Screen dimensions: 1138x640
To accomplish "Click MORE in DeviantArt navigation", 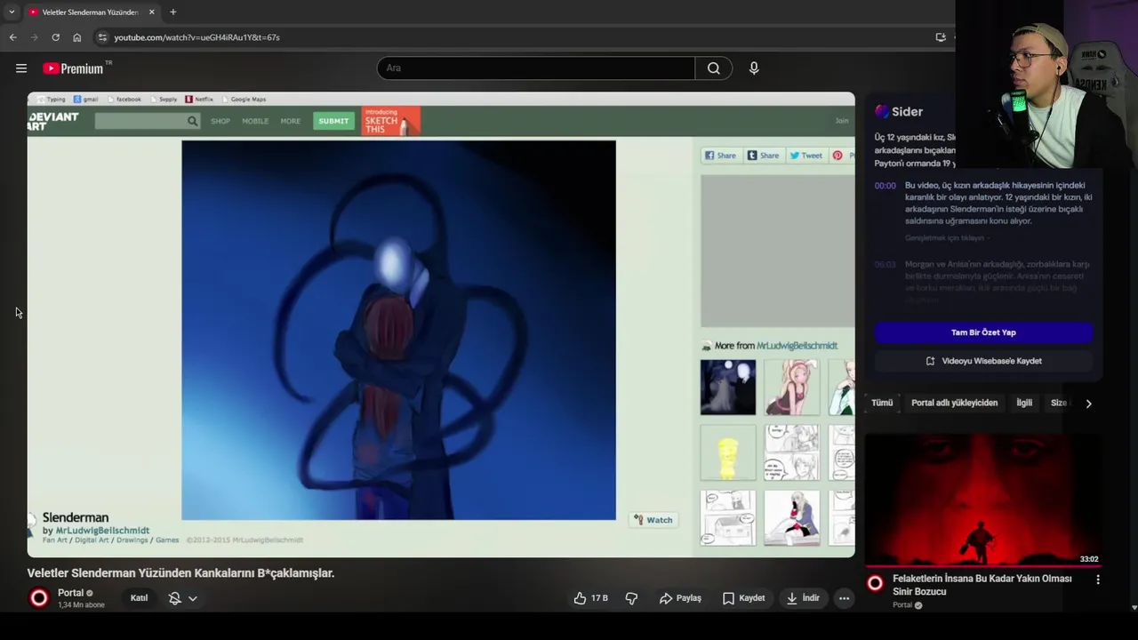I will [x=291, y=121].
